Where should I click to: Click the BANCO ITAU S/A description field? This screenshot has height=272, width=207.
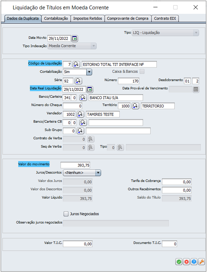116,98
